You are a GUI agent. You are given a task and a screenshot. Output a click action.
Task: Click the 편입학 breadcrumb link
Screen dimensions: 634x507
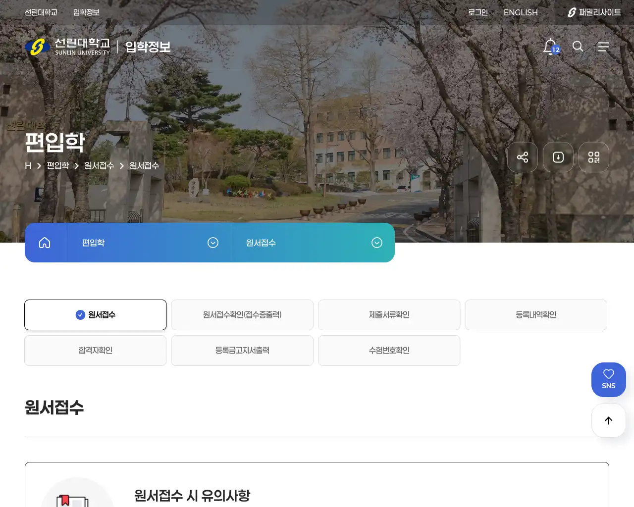pyautogui.click(x=58, y=166)
